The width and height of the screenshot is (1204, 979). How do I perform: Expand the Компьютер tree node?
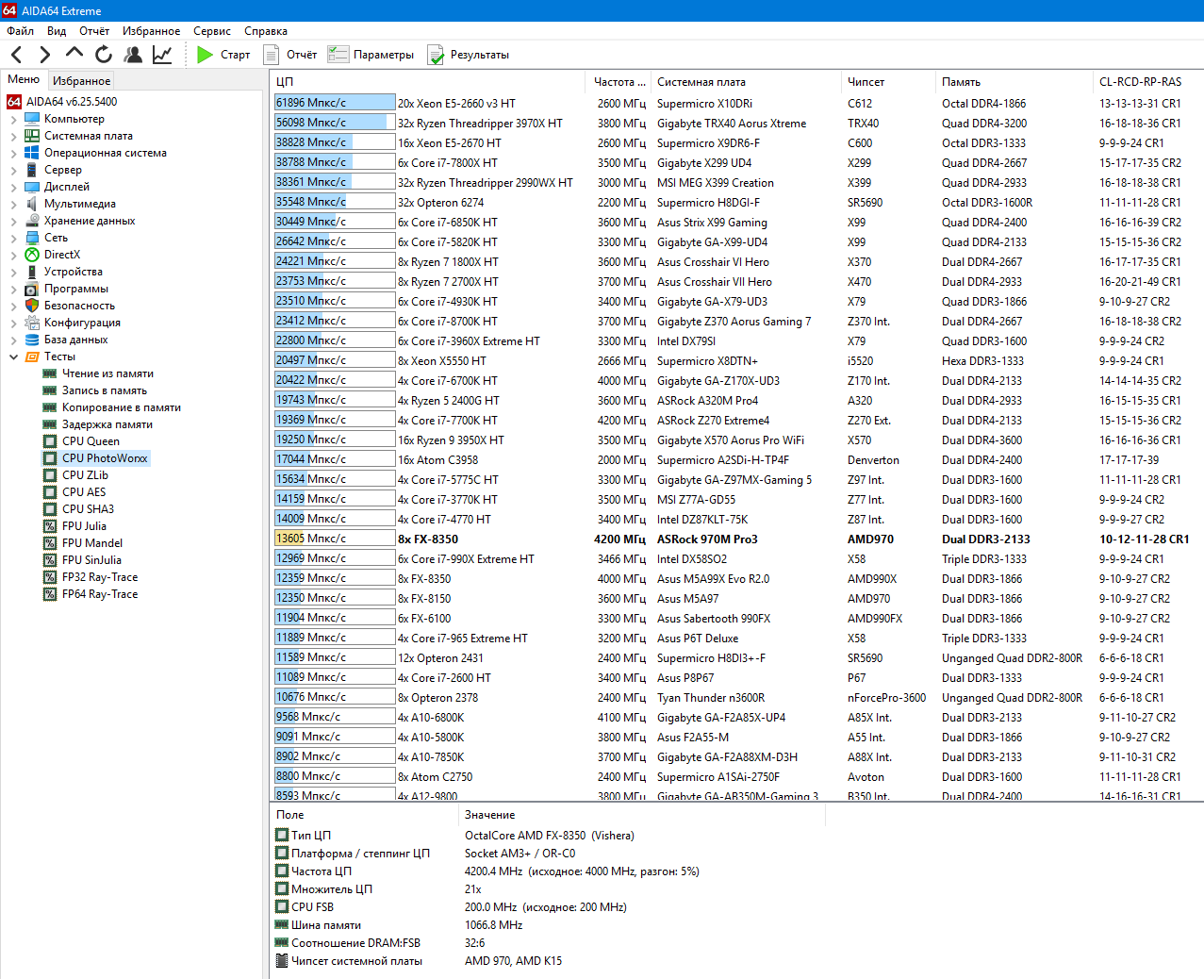pyautogui.click(x=13, y=120)
